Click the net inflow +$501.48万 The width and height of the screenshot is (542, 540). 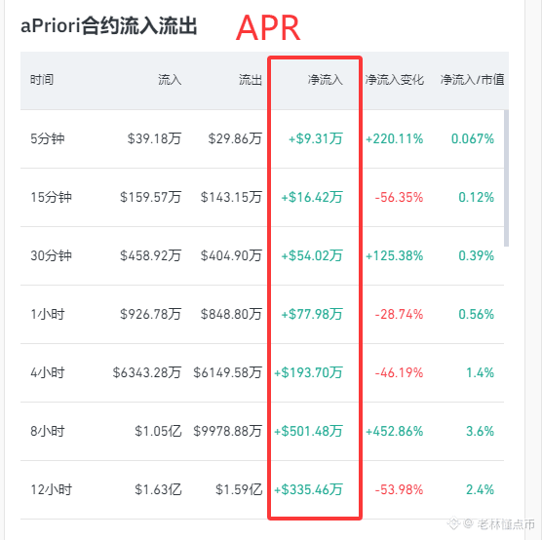tap(308, 431)
